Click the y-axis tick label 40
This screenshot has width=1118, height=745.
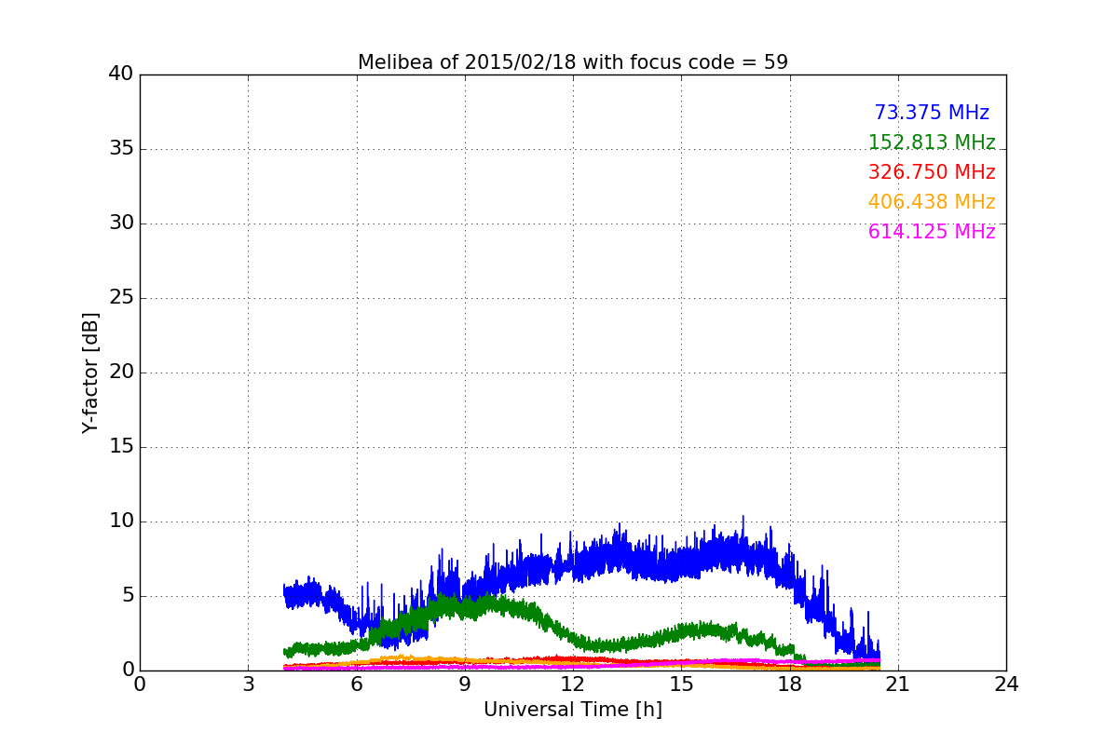pyautogui.click(x=121, y=74)
